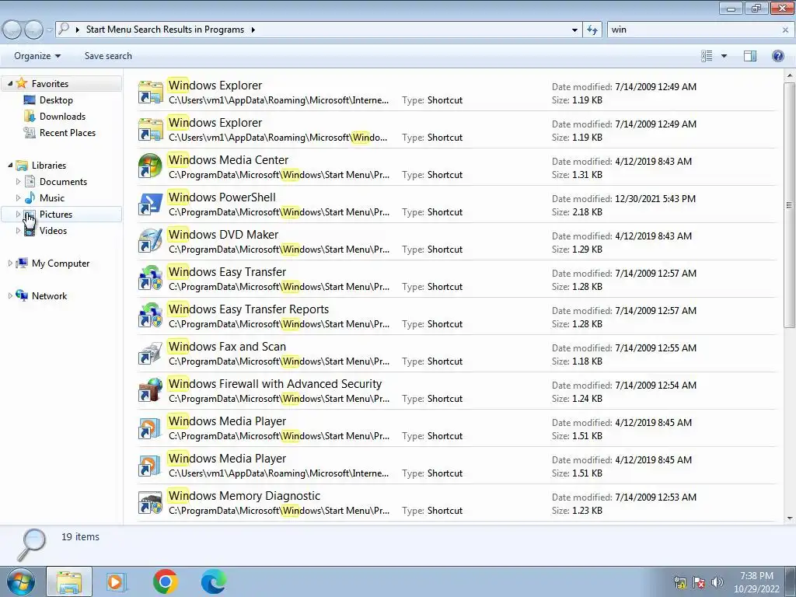Click the breadcrumb 'Start Menu Search Results in Programs'
796x597 pixels.
165,30
